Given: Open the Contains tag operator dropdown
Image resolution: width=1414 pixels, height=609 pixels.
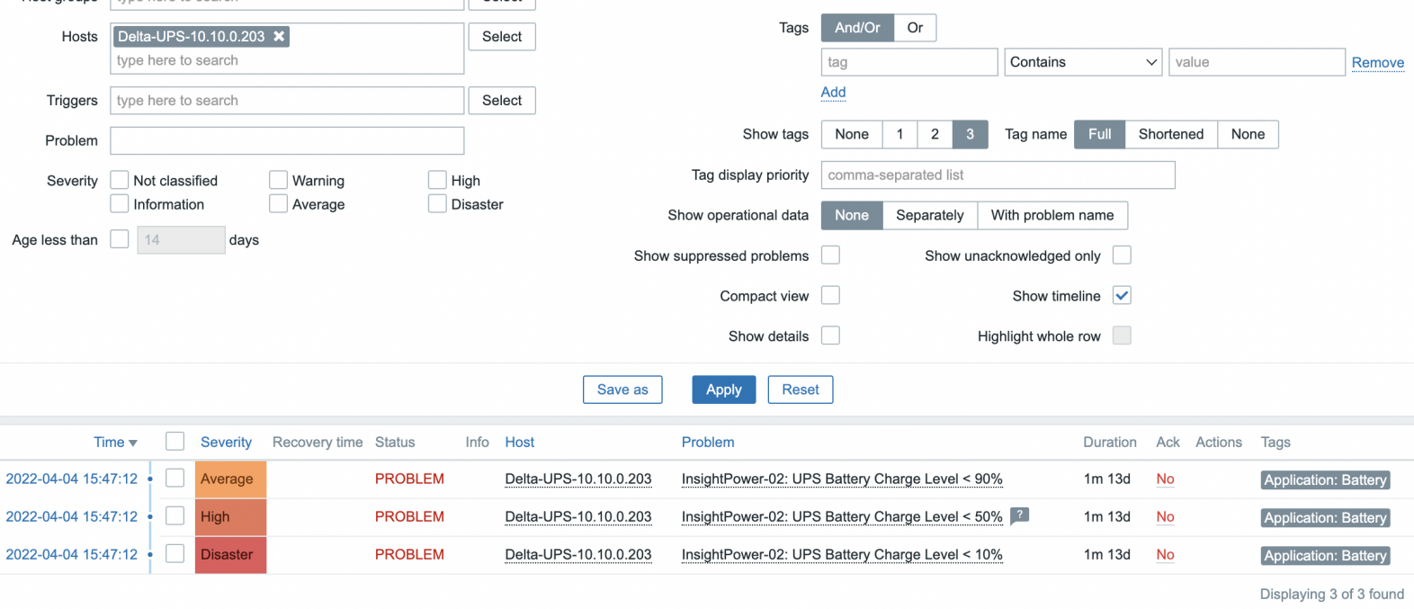Looking at the screenshot, I should pos(1083,62).
